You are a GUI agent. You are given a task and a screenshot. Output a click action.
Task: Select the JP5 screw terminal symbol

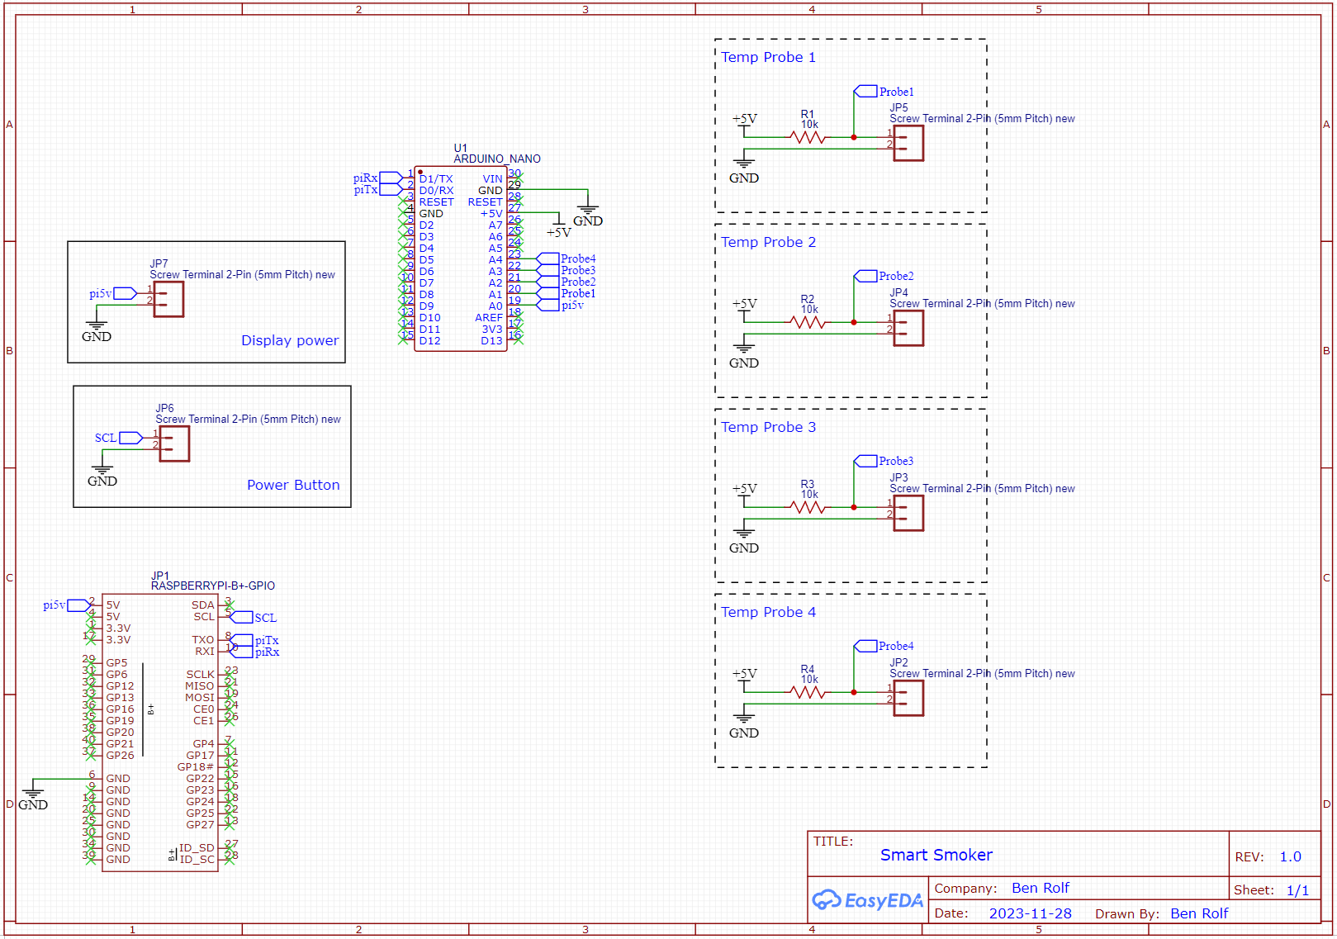[908, 143]
